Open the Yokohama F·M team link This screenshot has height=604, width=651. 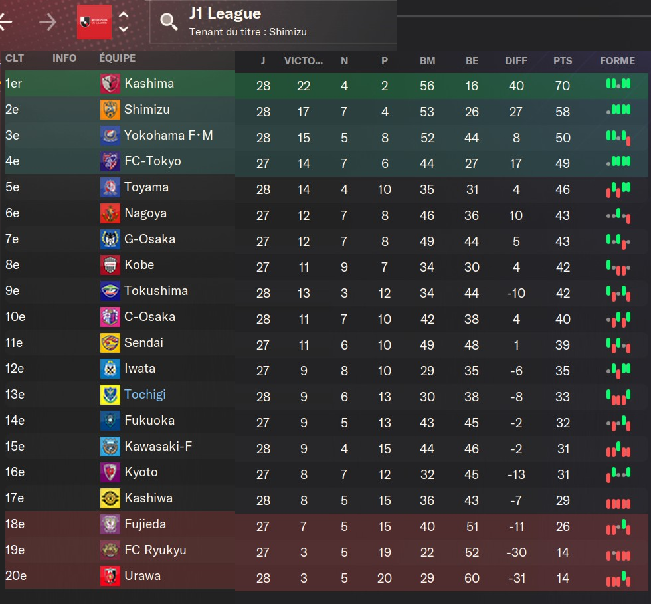[168, 136]
